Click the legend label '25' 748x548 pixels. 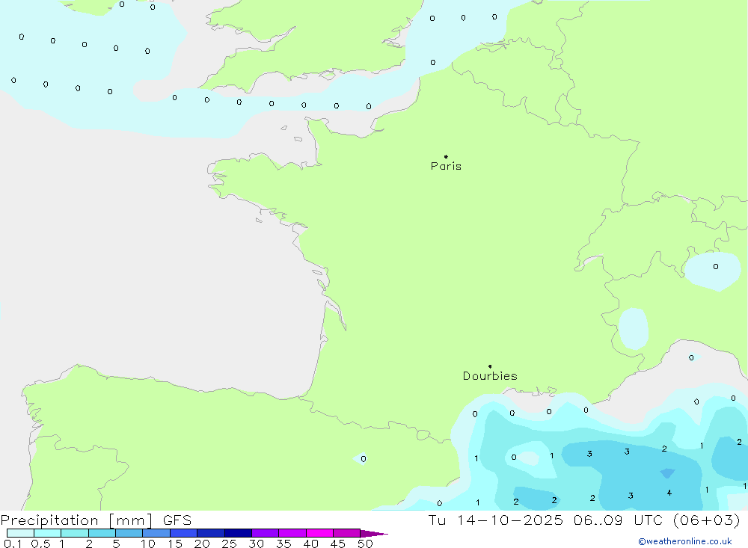(x=229, y=544)
